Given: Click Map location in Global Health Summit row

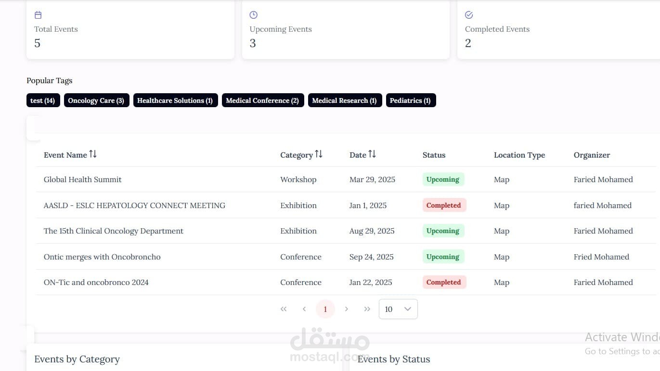Looking at the screenshot, I should (x=502, y=180).
